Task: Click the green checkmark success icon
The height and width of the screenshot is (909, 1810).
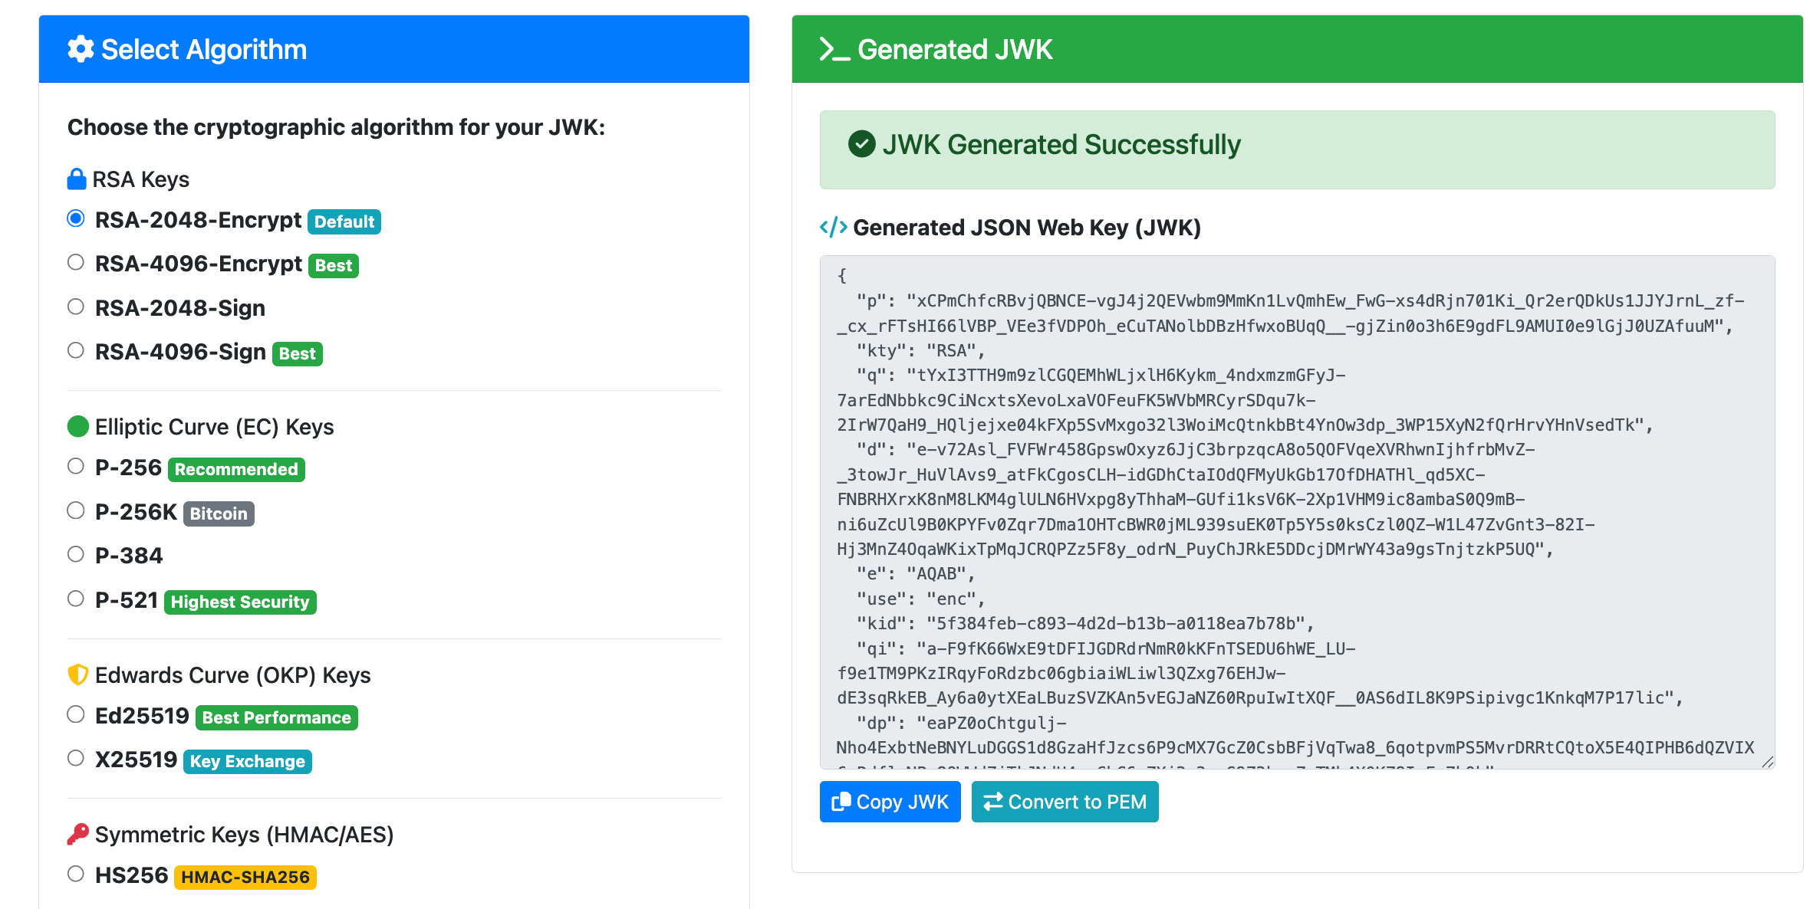Action: point(861,144)
